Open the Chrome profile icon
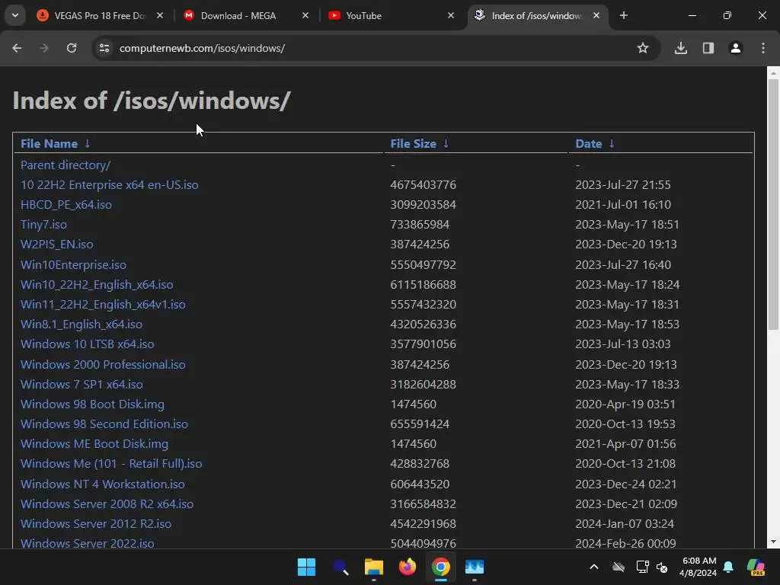The height and width of the screenshot is (585, 780). [736, 48]
